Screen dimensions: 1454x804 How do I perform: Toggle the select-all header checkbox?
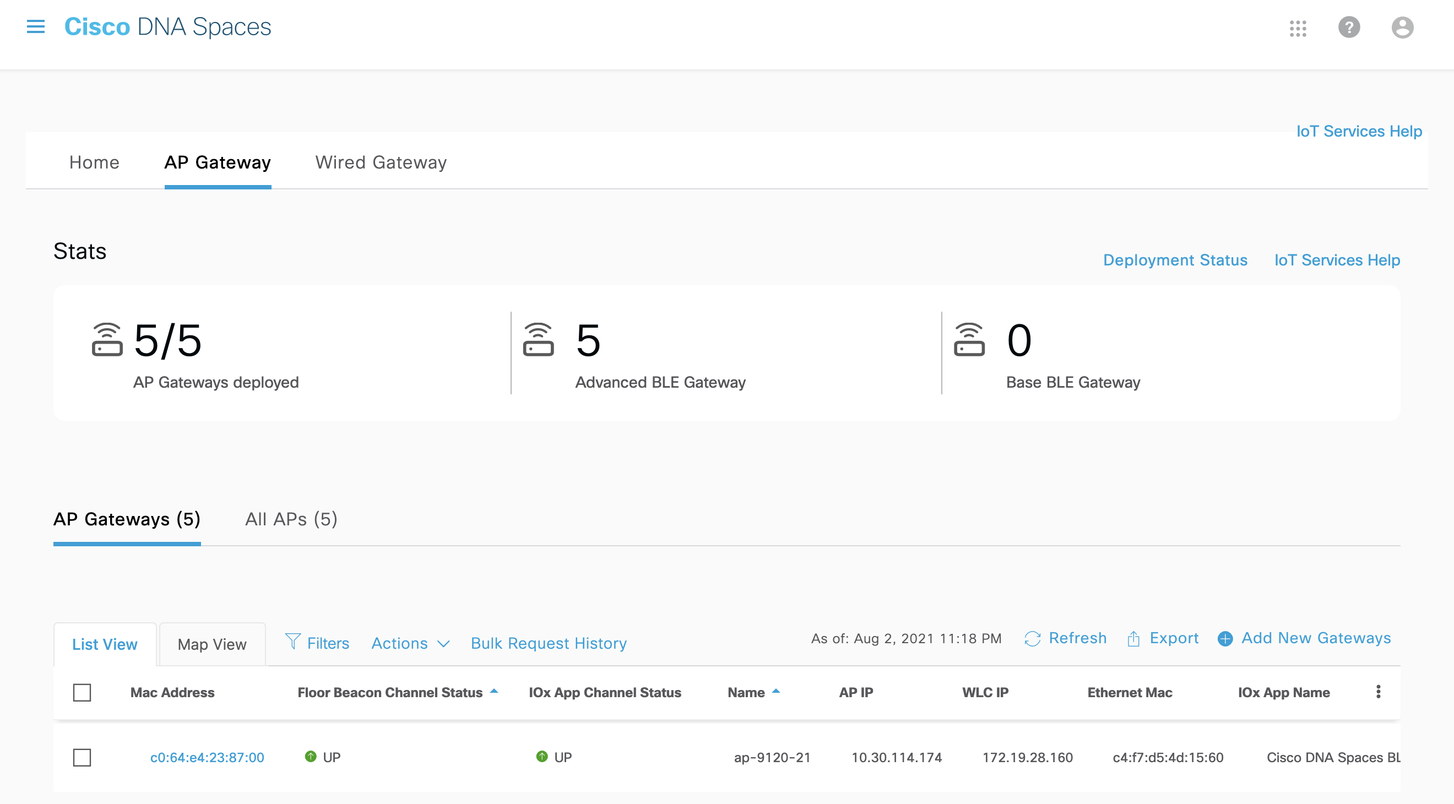click(82, 692)
